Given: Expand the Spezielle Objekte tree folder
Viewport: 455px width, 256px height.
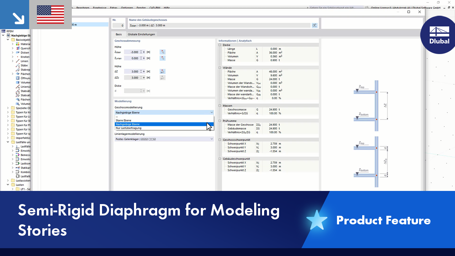Looking at the screenshot, I should [8, 108].
